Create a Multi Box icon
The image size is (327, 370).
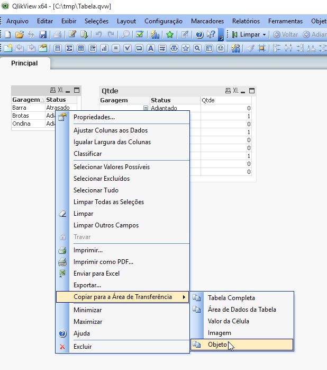point(93,48)
